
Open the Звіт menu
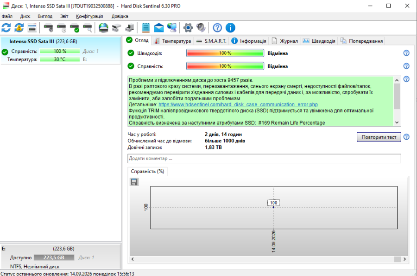tap(64, 16)
